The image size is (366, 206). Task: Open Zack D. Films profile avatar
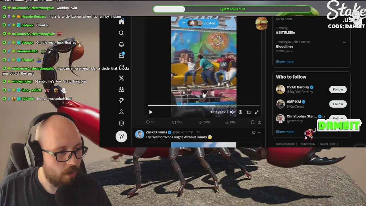click(140, 134)
